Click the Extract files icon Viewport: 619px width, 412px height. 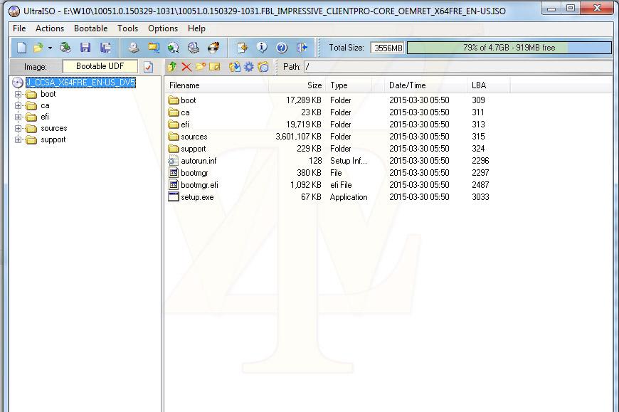pos(235,67)
